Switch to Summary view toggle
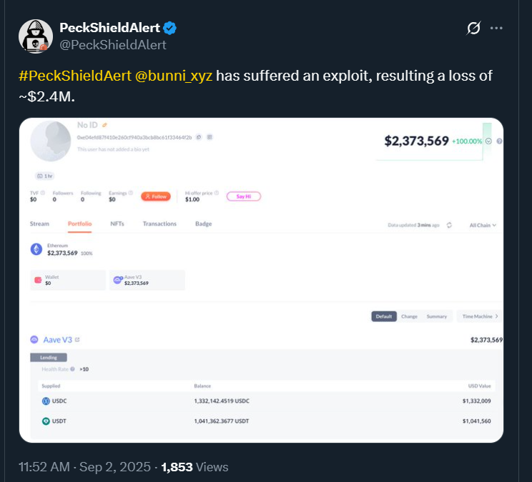This screenshot has width=532, height=482. pos(437,316)
